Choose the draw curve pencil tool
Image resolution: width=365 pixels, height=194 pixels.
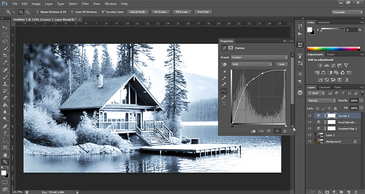[224, 97]
